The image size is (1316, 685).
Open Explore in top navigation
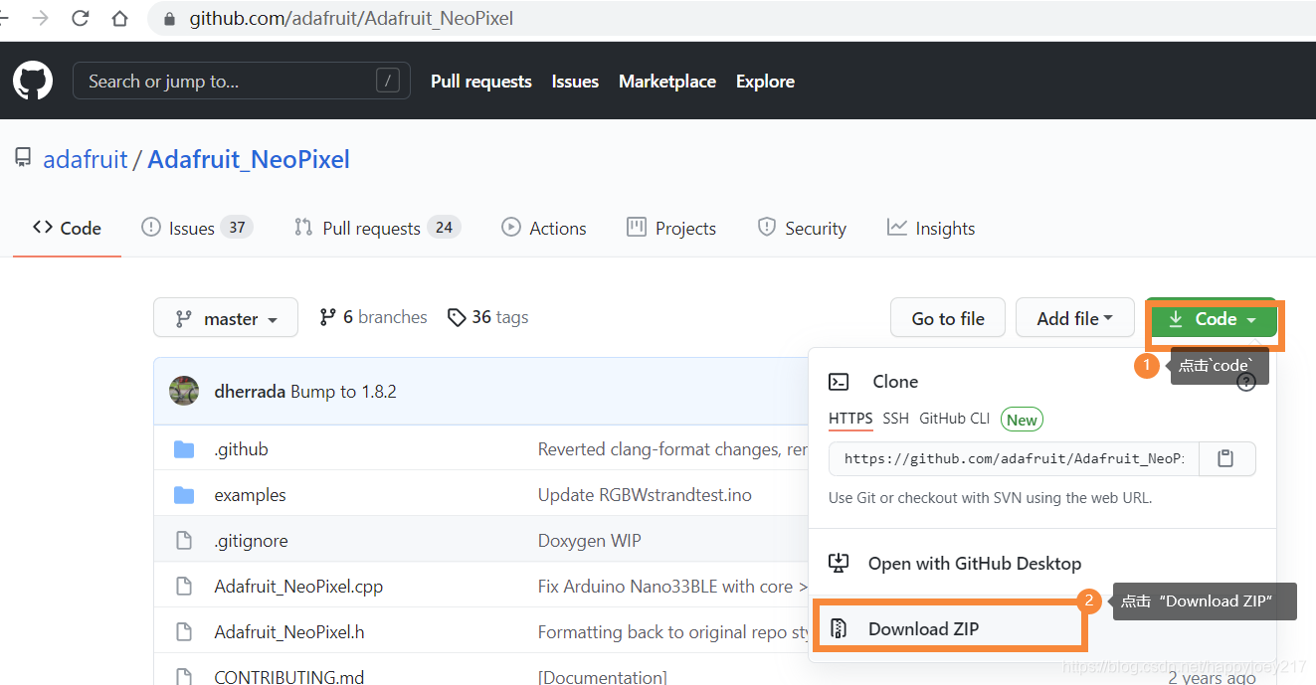tap(765, 82)
